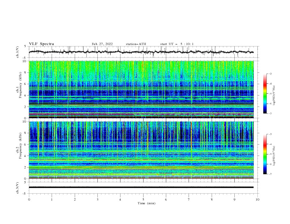This screenshot has height=224, width=290.
Task: Click the upper colorbar log(PSD) label
Action: point(274,96)
